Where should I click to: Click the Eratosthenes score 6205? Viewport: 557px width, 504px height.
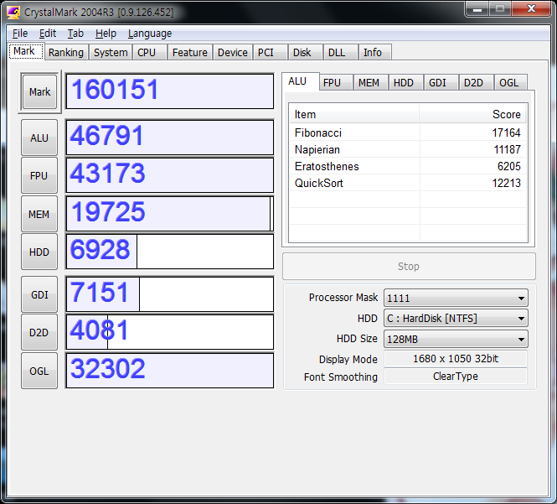coord(508,166)
